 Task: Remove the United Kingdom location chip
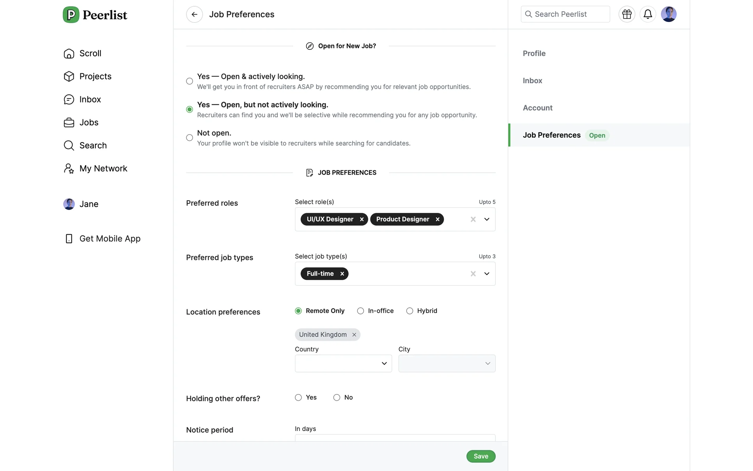coord(354,335)
